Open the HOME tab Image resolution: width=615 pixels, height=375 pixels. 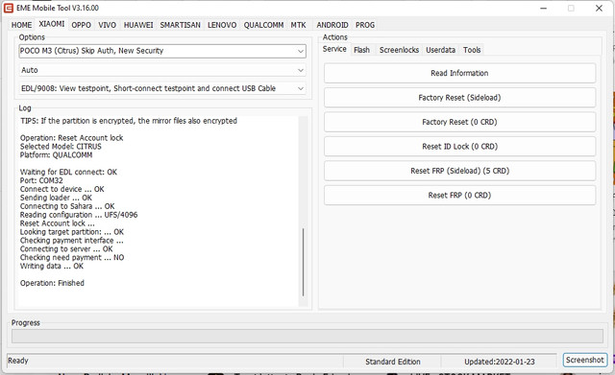[21, 25]
